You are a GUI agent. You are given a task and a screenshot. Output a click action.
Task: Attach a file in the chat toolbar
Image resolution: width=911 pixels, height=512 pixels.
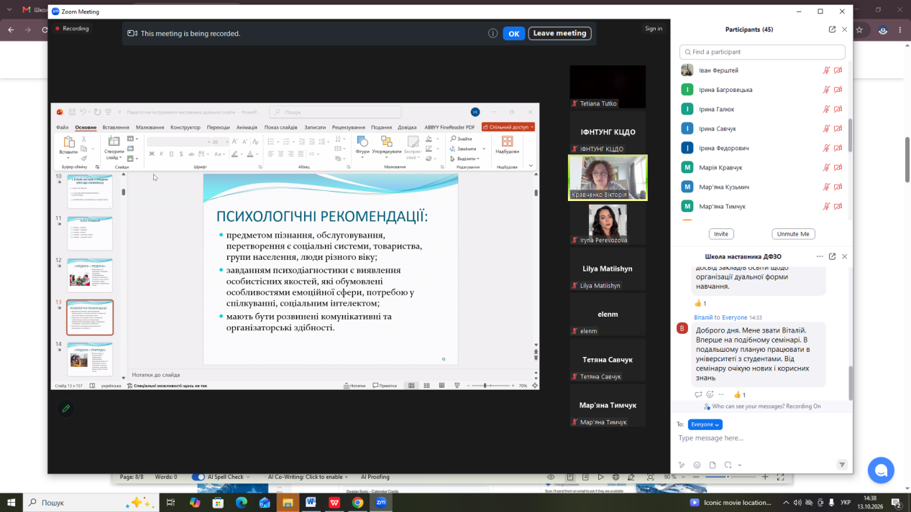[x=713, y=465]
